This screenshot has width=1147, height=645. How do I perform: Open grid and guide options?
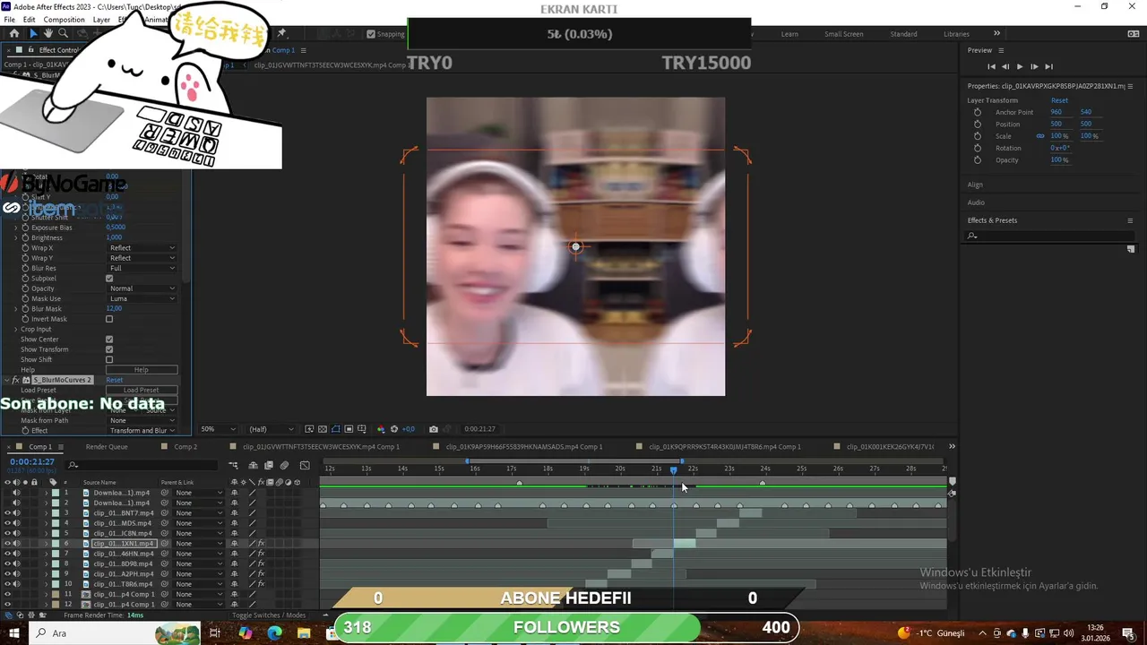pos(362,429)
